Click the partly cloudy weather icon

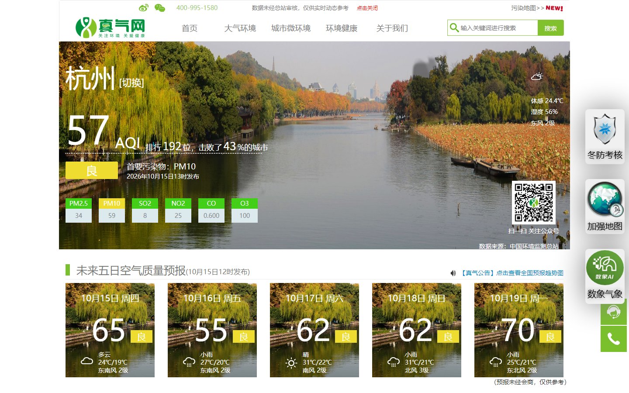[537, 76]
